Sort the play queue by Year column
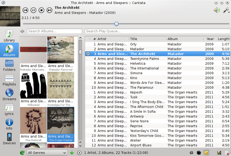 point(209,39)
